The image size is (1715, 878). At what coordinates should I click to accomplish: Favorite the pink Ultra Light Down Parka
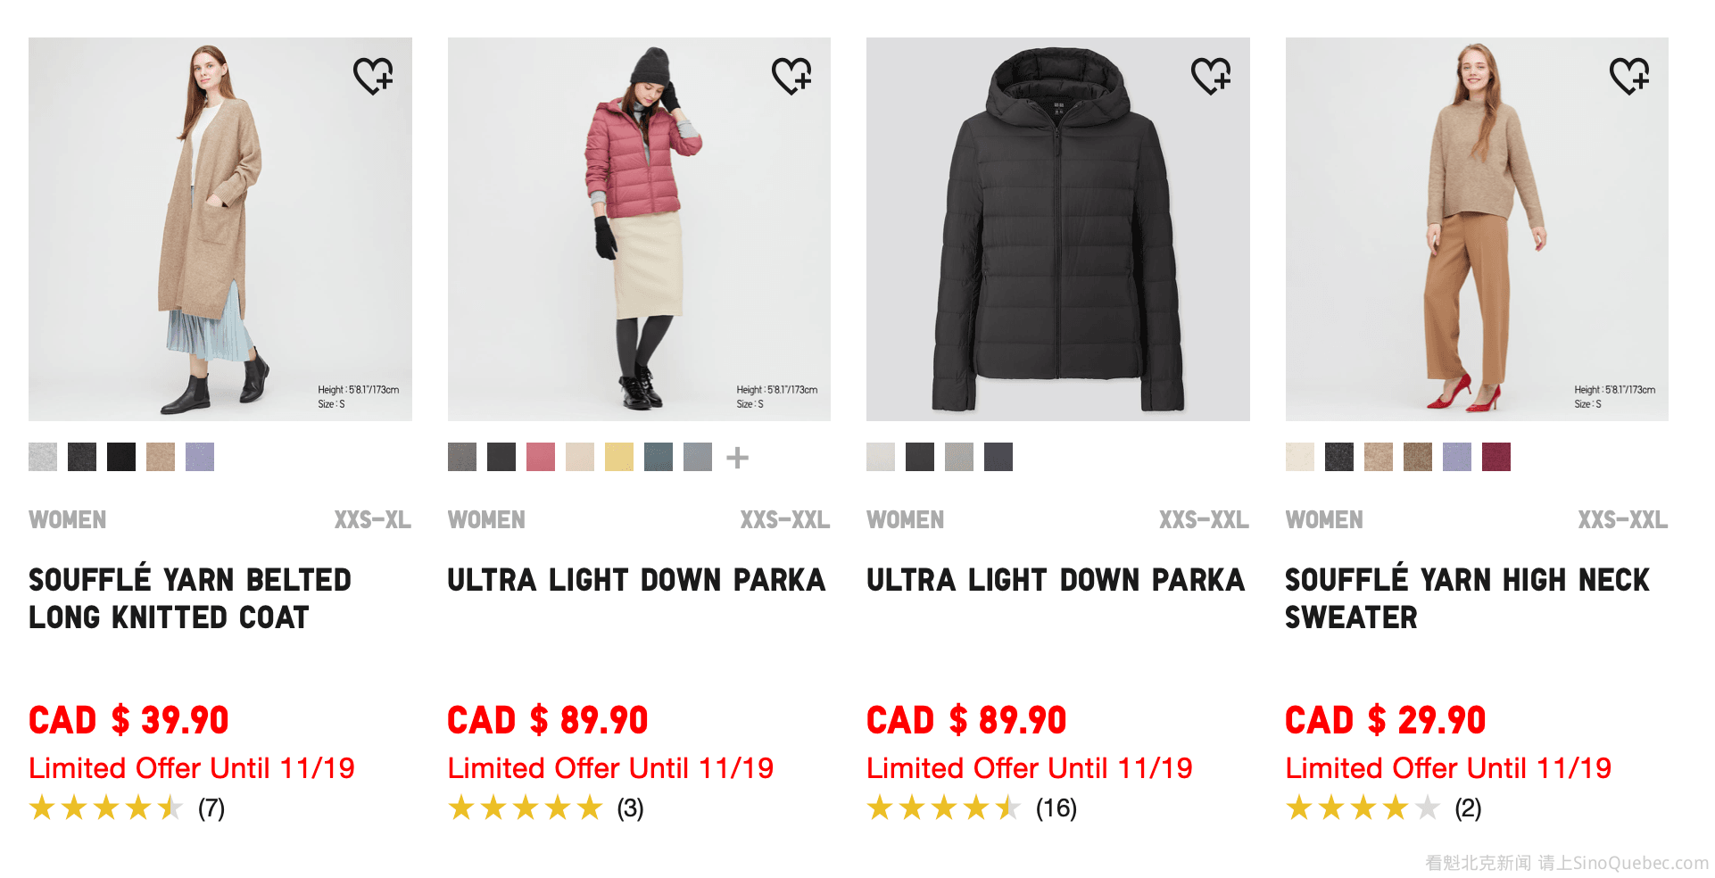coord(791,76)
